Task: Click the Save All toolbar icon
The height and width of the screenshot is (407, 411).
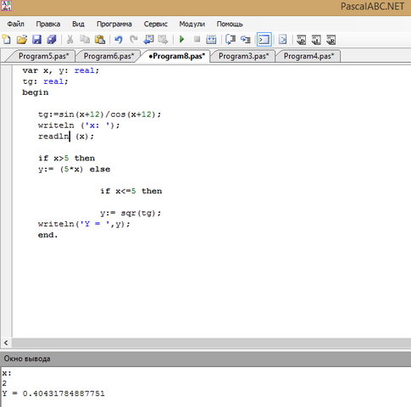Action: [x=52, y=40]
